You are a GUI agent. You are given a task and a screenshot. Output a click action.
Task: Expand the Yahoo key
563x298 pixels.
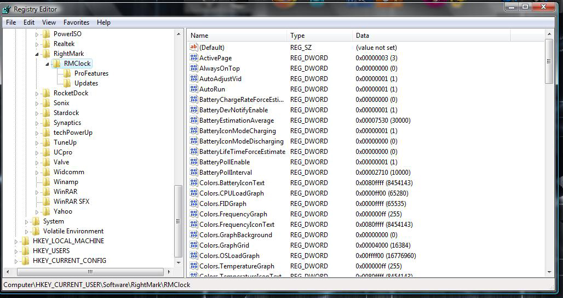point(37,212)
